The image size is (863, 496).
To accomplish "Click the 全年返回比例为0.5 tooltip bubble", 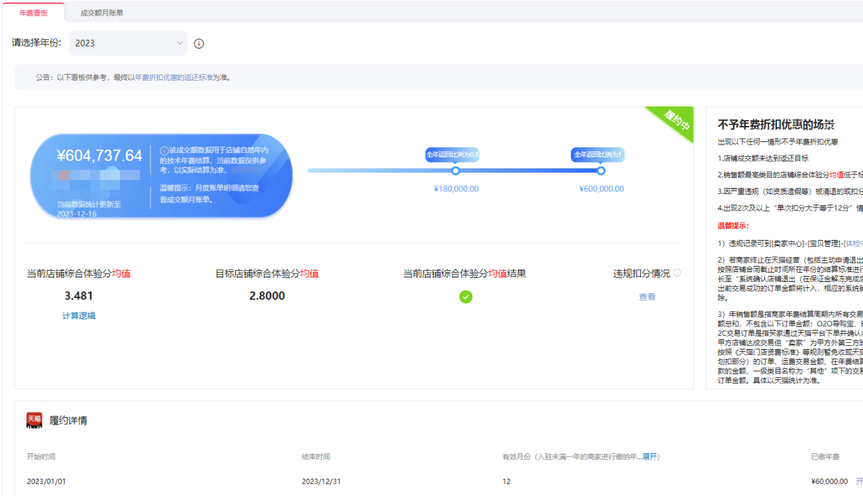I will tap(452, 155).
